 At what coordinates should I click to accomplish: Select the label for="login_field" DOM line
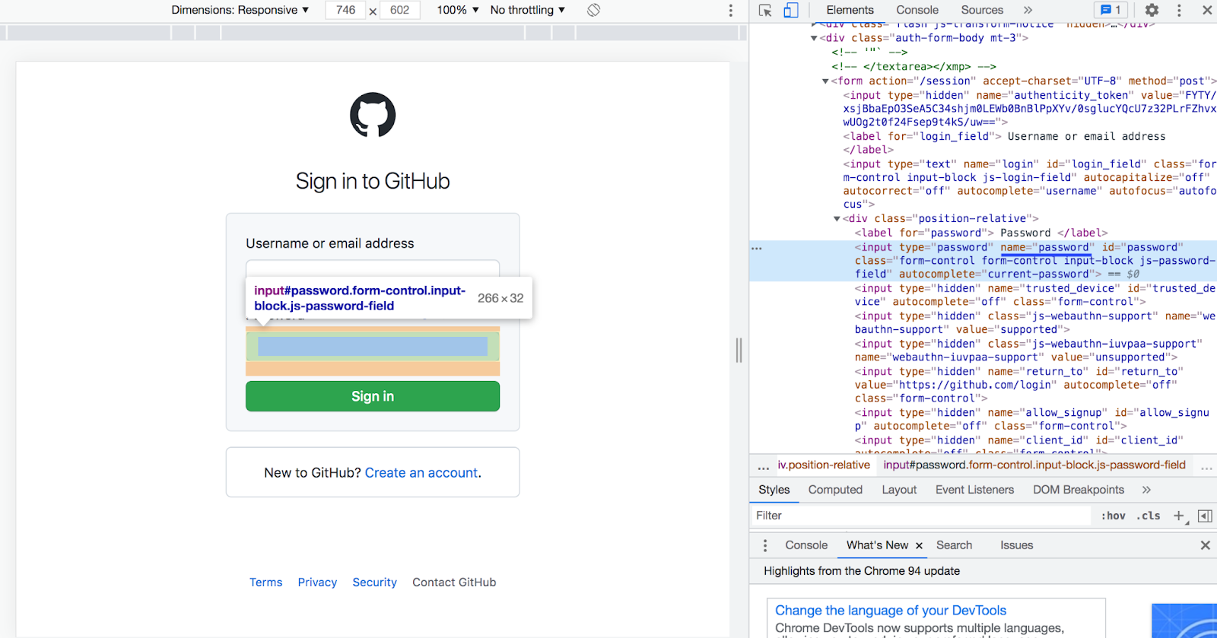(x=1004, y=143)
